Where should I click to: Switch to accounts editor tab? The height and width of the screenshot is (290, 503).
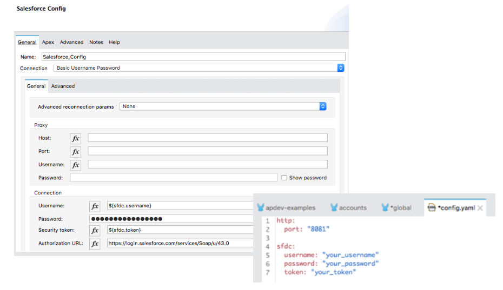(349, 208)
